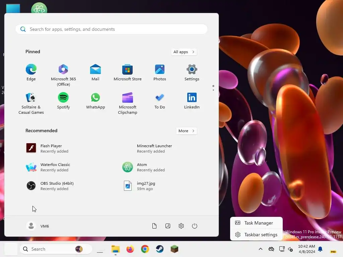Viewport: 343px width, 257px height.
Task: Click the taskbar Search box
Action: point(56,249)
